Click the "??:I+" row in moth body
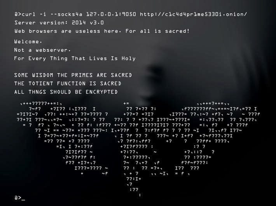Viewport: 276px width, 206px height. (x=134, y=179)
